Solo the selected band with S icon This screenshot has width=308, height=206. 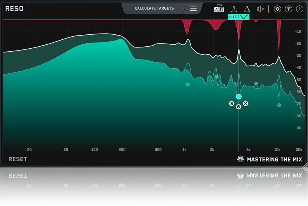[231, 103]
